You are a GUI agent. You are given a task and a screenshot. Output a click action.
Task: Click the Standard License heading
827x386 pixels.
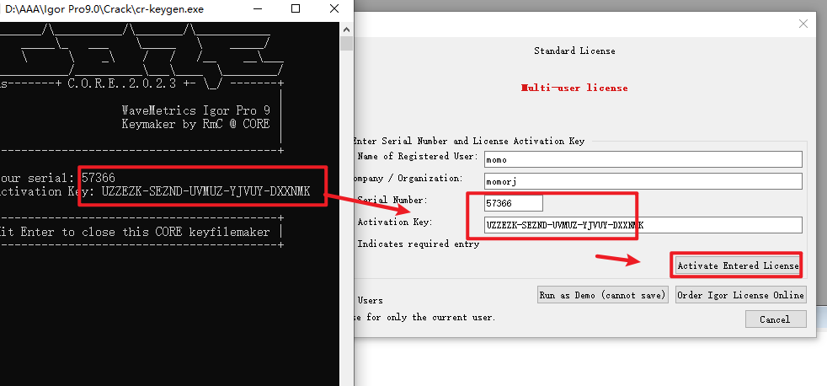574,51
